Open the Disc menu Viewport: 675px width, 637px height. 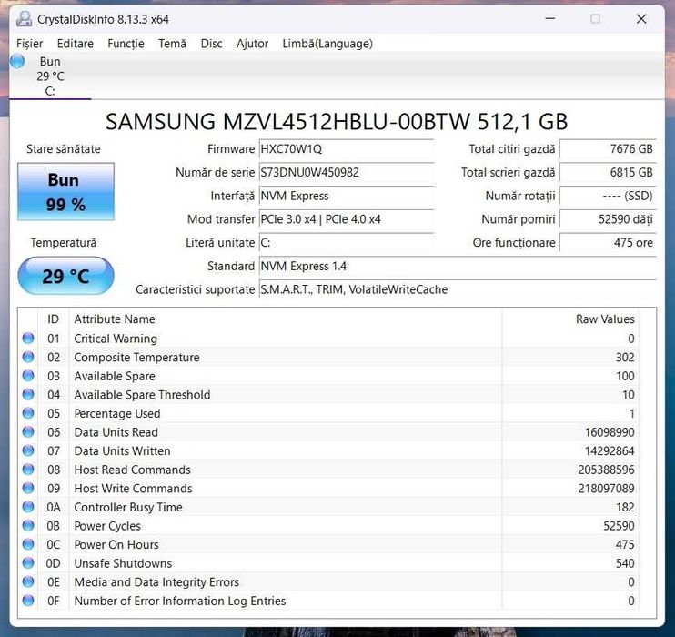pyautogui.click(x=211, y=44)
